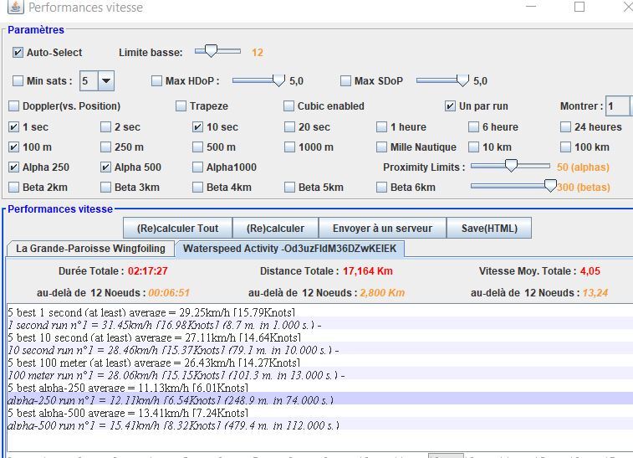Enable the Beta 2km checkbox
This screenshot has width=633, height=458.
tap(14, 188)
